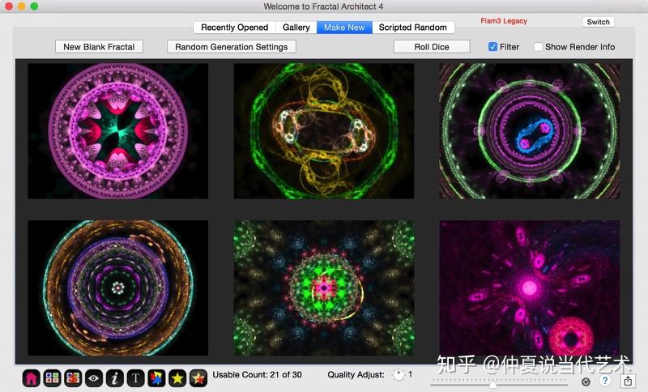The width and height of the screenshot is (648, 392).
Task: Select the magenta burst fractal thumbnail
Action: click(x=530, y=288)
